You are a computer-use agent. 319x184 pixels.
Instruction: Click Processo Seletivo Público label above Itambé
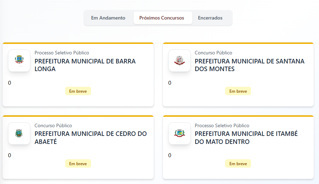click(222, 125)
